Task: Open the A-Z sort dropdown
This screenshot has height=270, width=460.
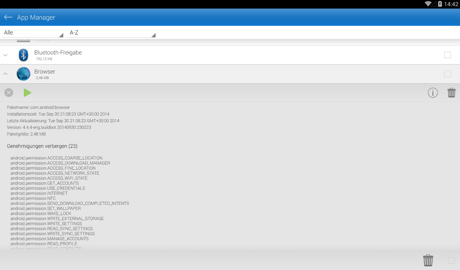Action: (111, 32)
